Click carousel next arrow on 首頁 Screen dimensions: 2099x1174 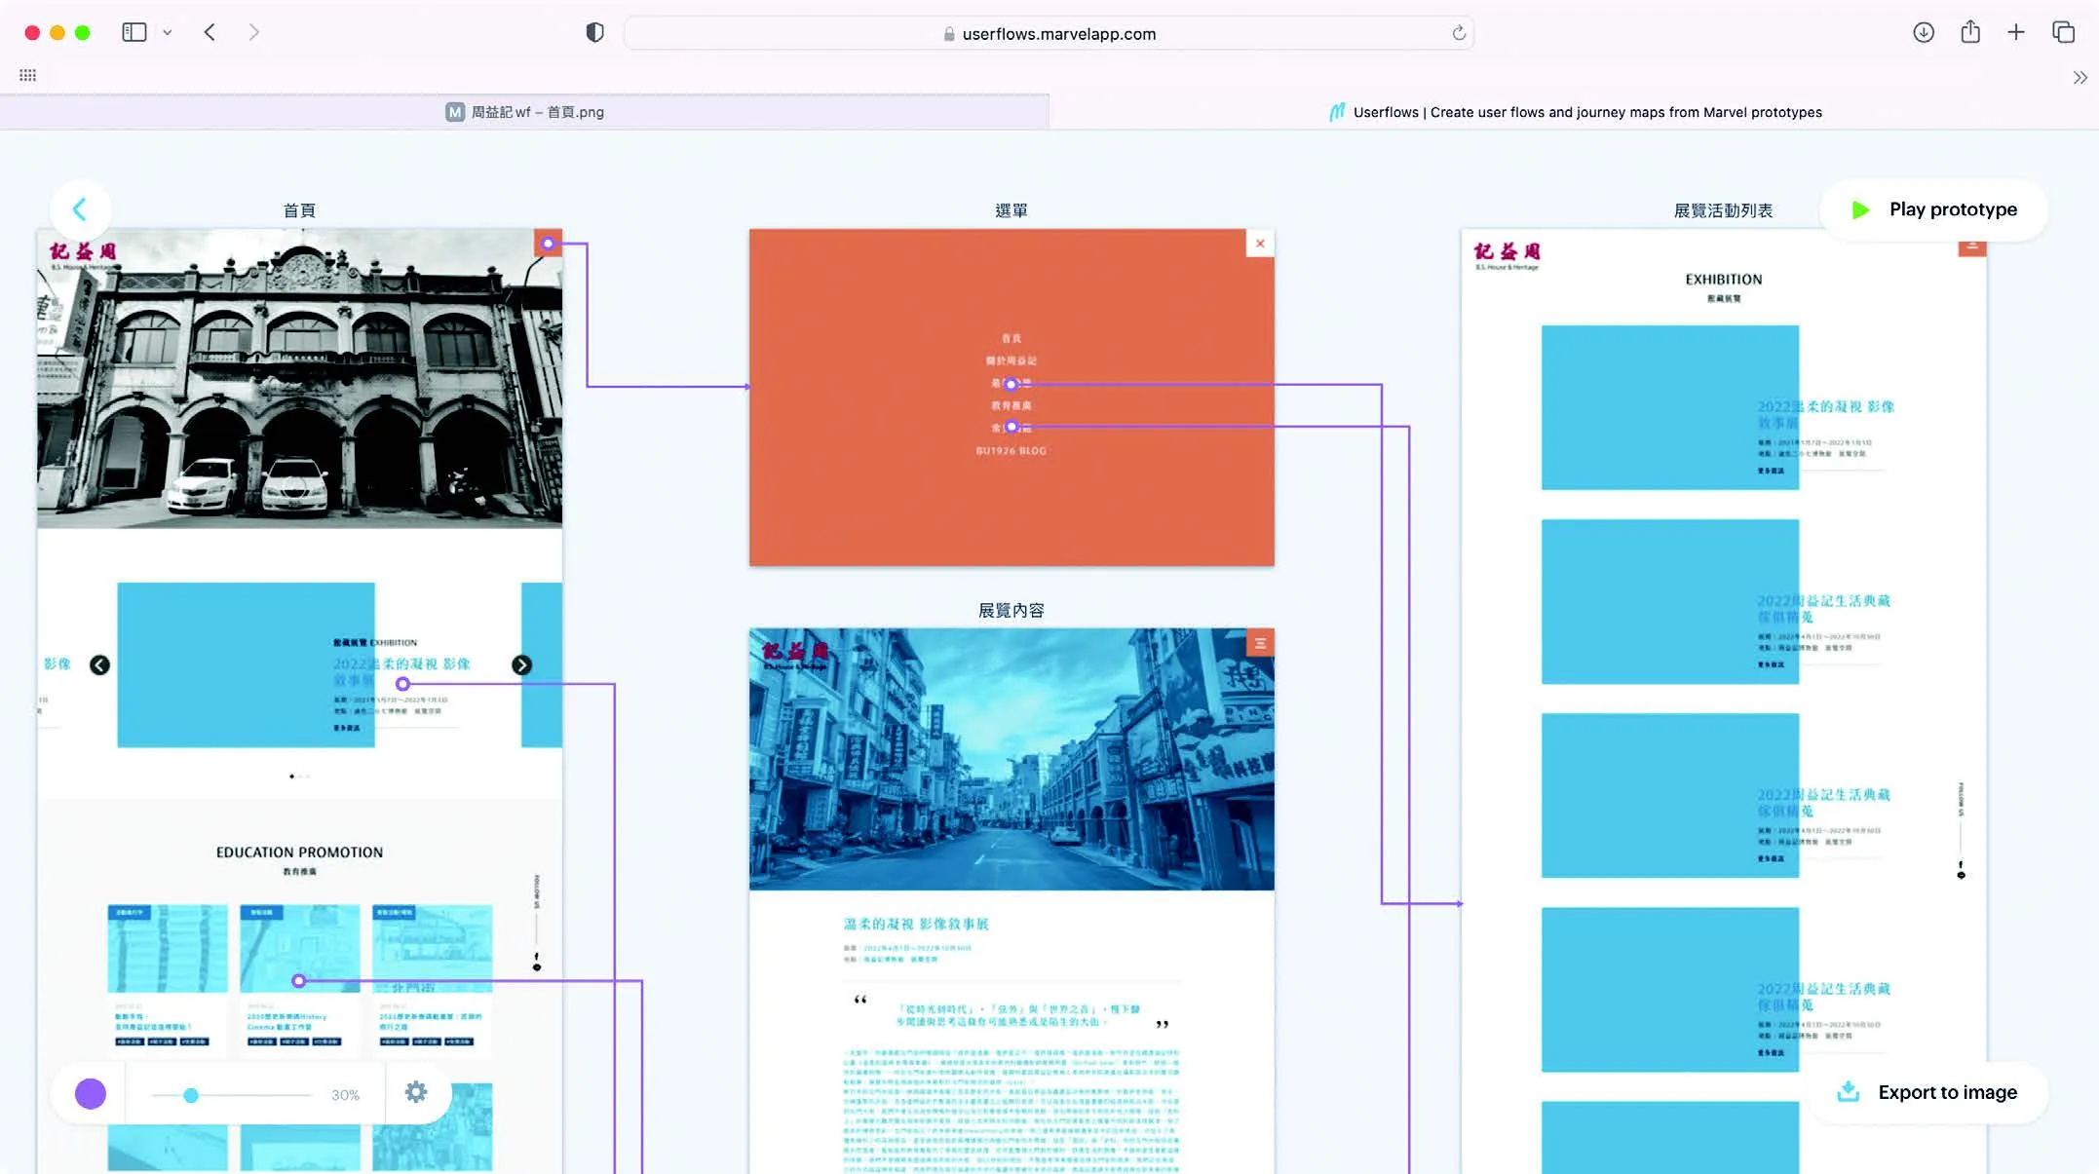click(521, 665)
